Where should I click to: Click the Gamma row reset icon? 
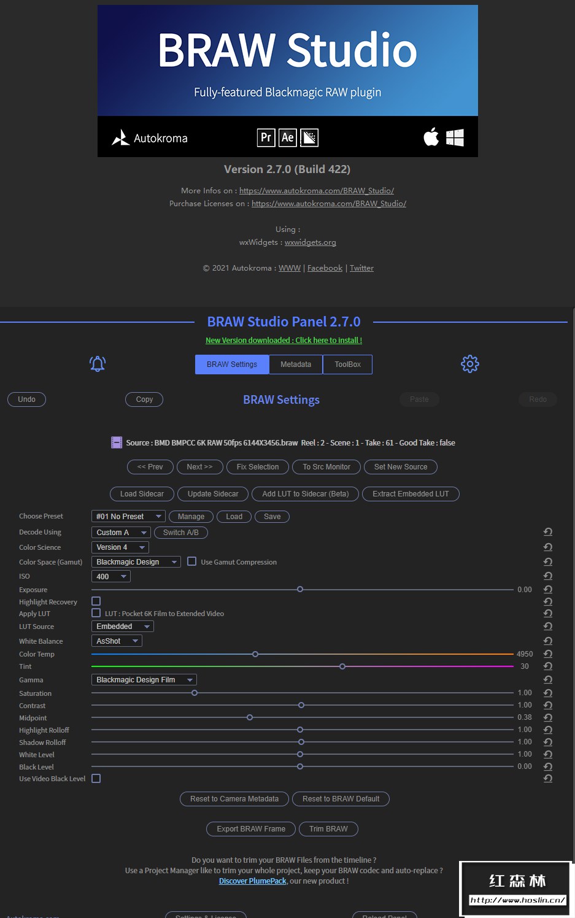click(548, 680)
